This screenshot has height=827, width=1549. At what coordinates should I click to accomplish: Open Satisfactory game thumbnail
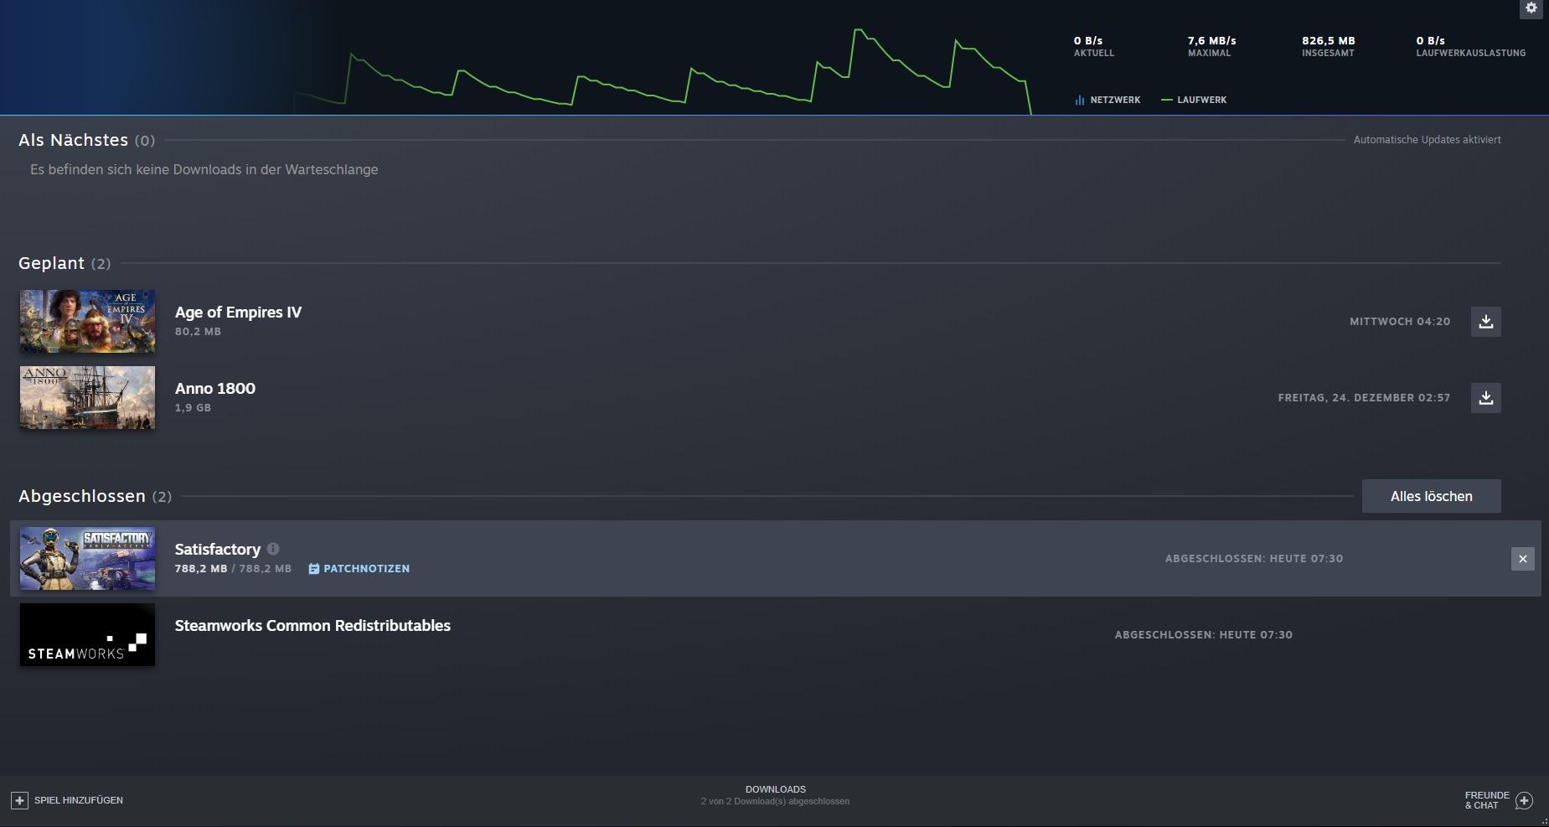pos(87,558)
